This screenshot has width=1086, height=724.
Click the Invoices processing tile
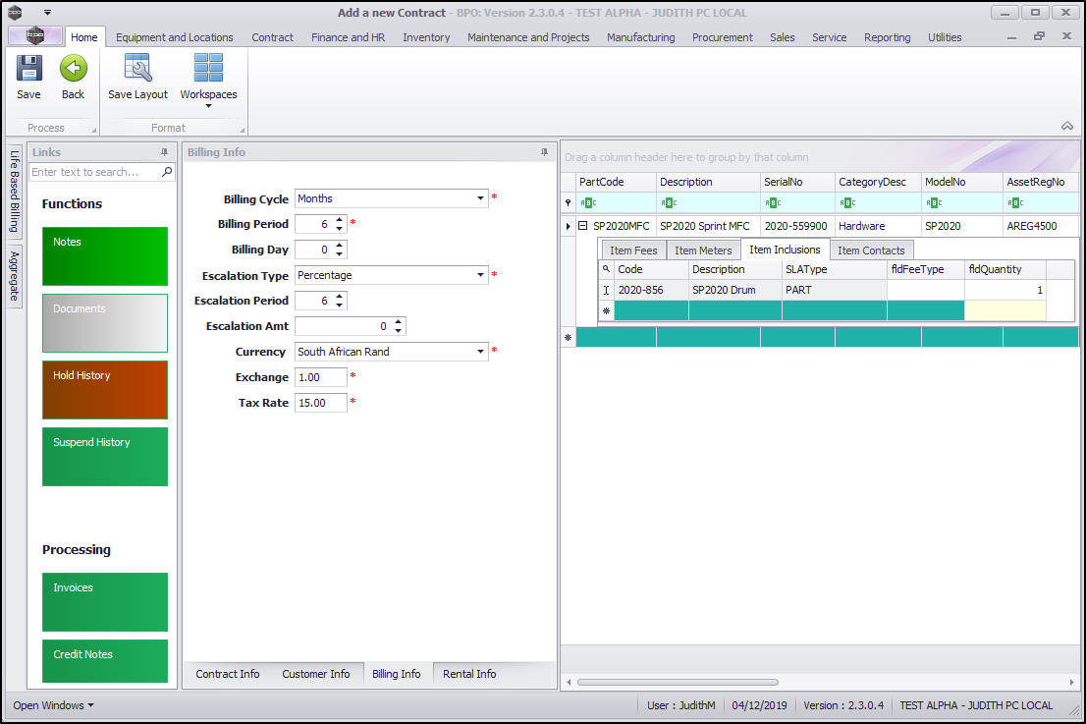pyautogui.click(x=105, y=602)
